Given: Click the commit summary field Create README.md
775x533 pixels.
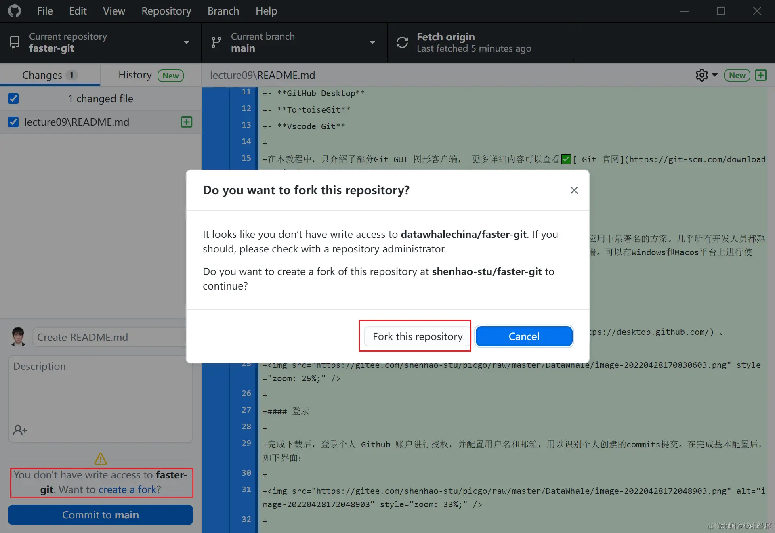Looking at the screenshot, I should pos(109,337).
